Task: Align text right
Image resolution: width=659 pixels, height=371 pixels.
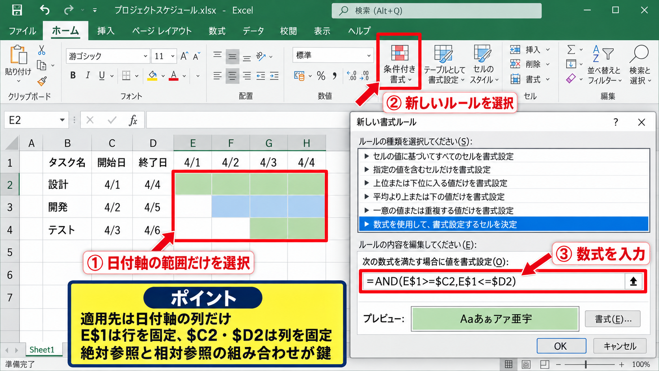Action: pos(247,76)
